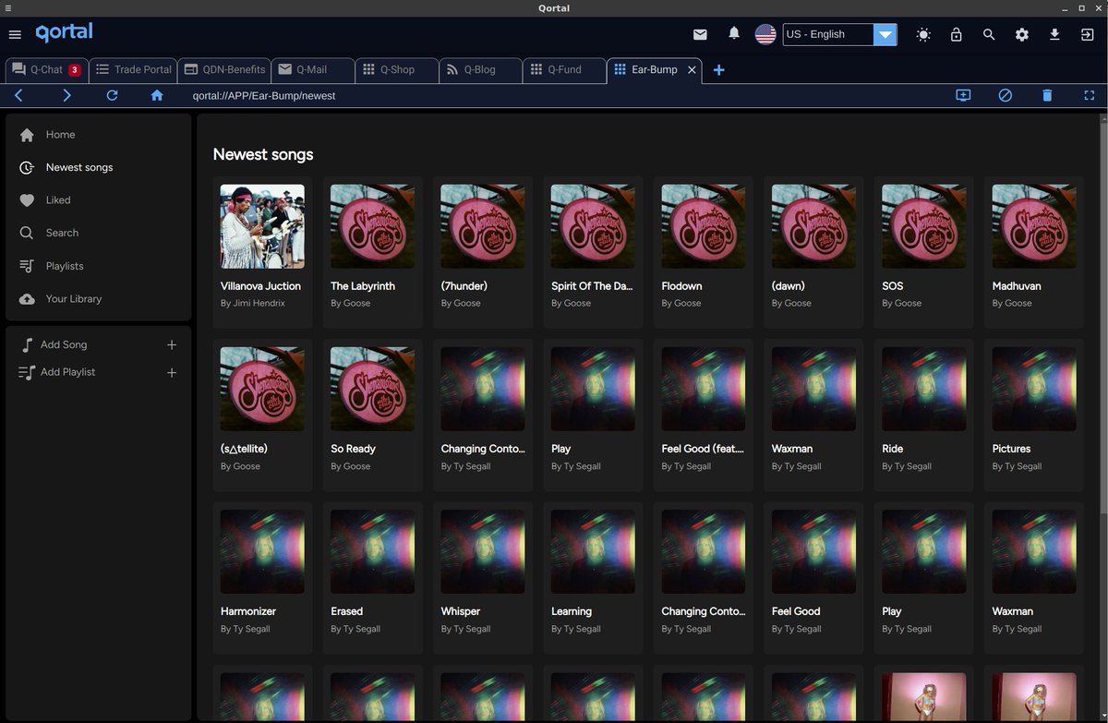Click the lock icon in header
This screenshot has width=1108, height=723.
[956, 34]
